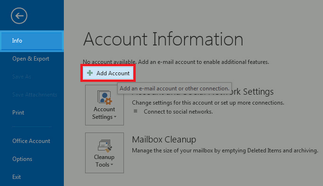The image size is (323, 186).
Task: Click the Account Settings person-gear icon
Action: (x=105, y=97)
